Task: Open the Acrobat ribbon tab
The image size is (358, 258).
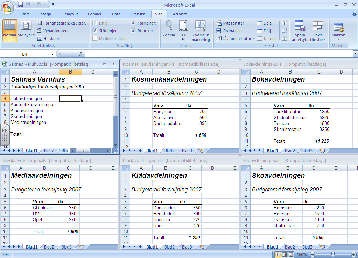Action: tap(180, 14)
